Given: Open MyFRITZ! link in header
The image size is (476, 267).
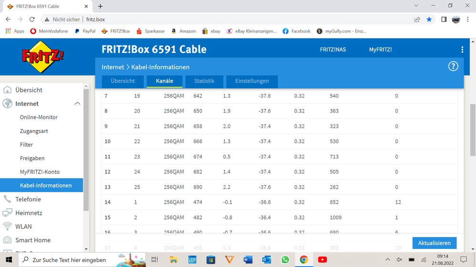Looking at the screenshot, I should click(x=380, y=49).
